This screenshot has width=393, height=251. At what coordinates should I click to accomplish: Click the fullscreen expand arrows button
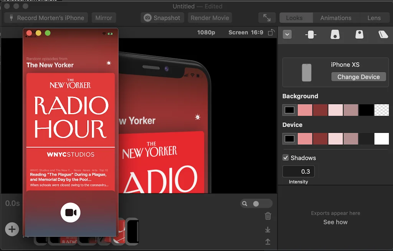[267, 18]
